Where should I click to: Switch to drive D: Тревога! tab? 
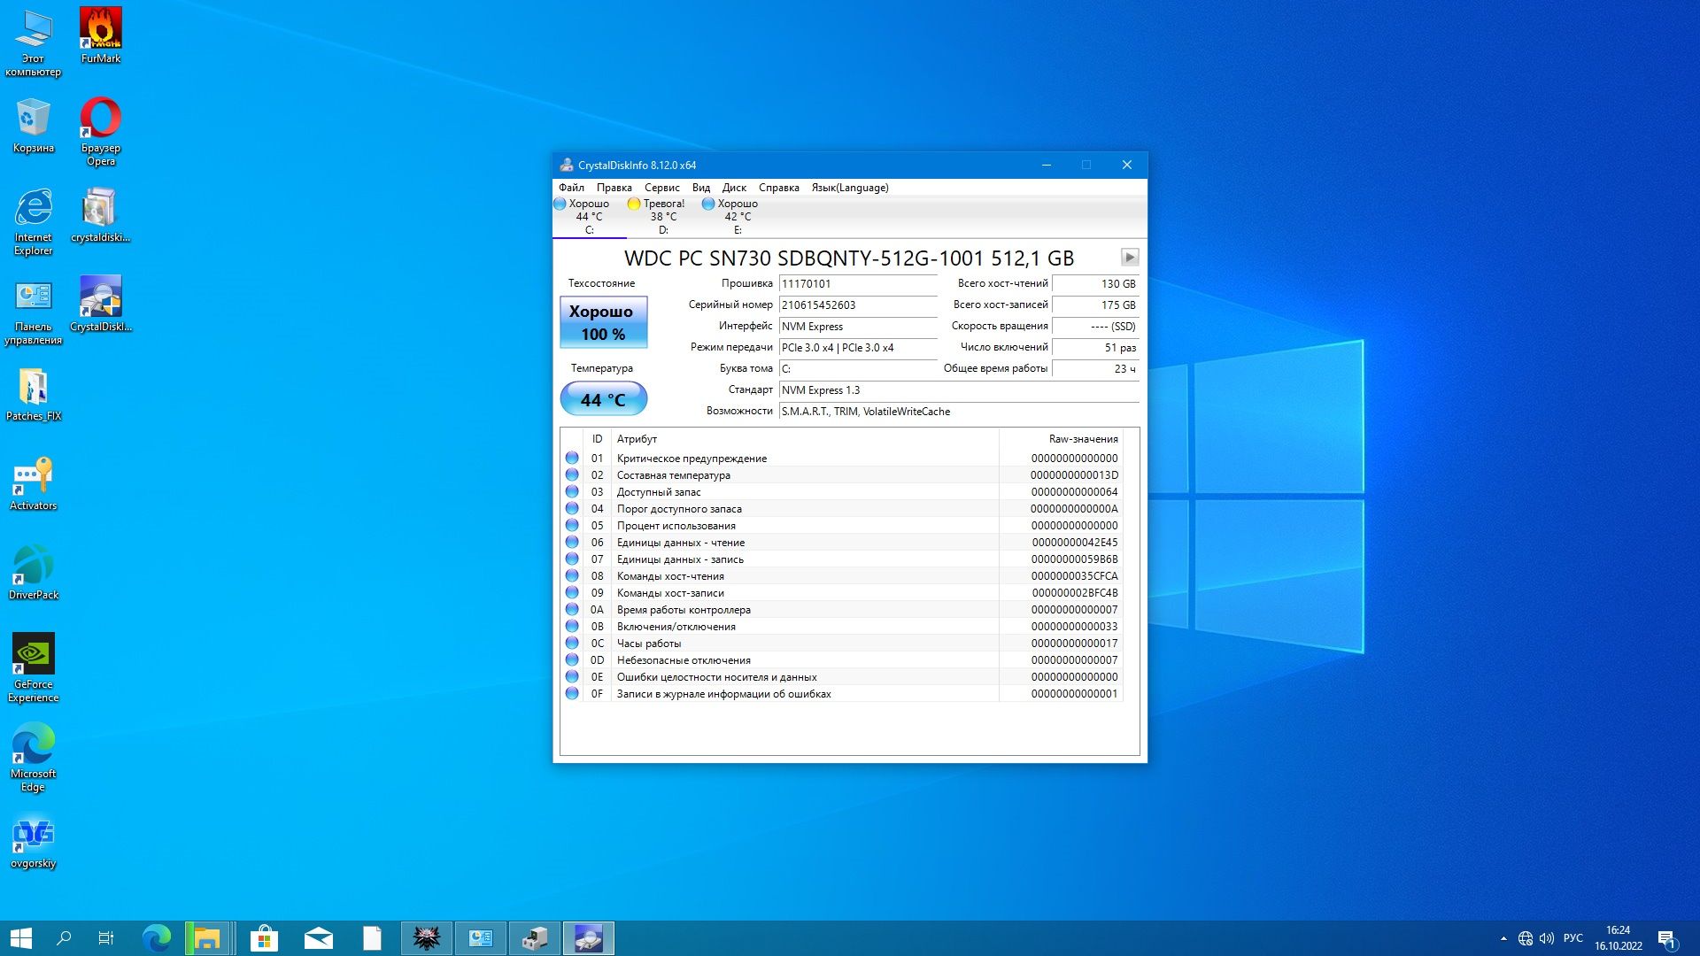(663, 217)
